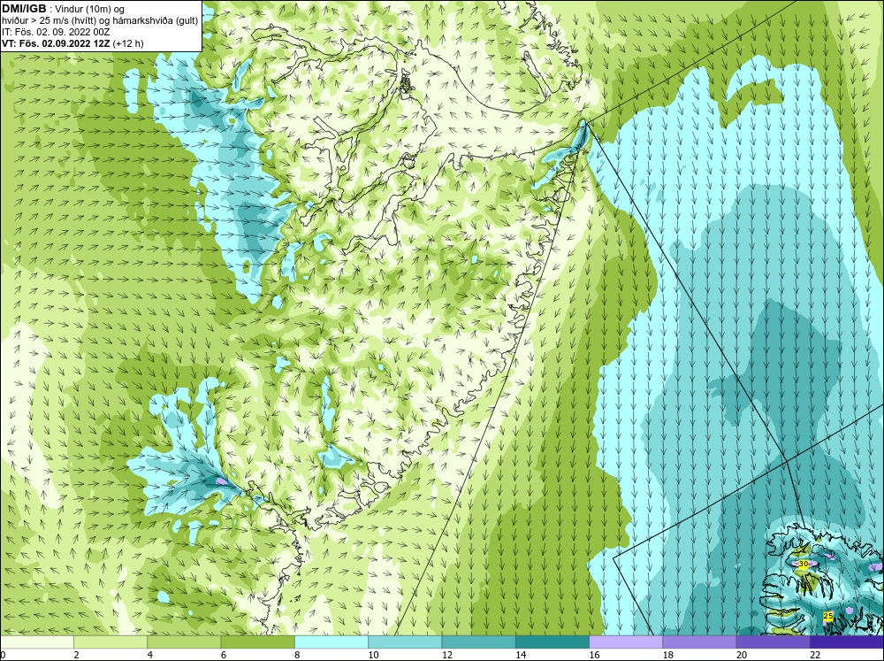Click the legend swatch between 4 and 6
Viewport: 884px width, 661px height.
(x=184, y=642)
